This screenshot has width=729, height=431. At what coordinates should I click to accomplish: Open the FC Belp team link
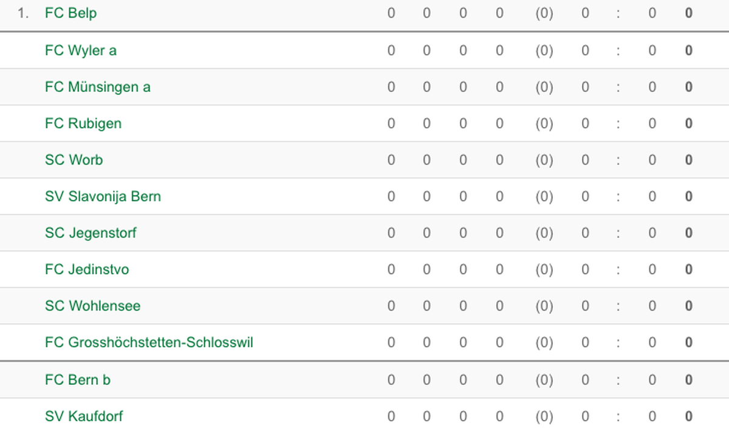coord(70,13)
